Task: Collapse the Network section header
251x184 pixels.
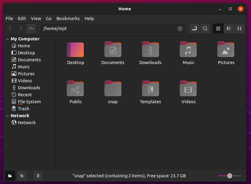Action: 7,116
